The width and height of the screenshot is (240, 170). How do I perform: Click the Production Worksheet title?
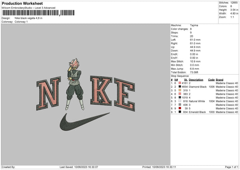(22, 3)
